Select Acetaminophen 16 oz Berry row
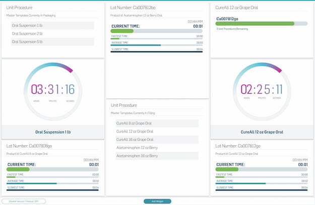Viewport: 315px width, 205px height. click(x=157, y=156)
